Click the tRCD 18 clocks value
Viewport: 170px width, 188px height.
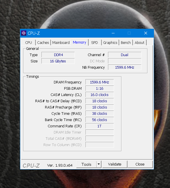point(99,101)
